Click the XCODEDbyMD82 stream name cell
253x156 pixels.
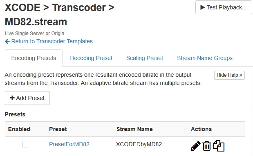point(139,144)
